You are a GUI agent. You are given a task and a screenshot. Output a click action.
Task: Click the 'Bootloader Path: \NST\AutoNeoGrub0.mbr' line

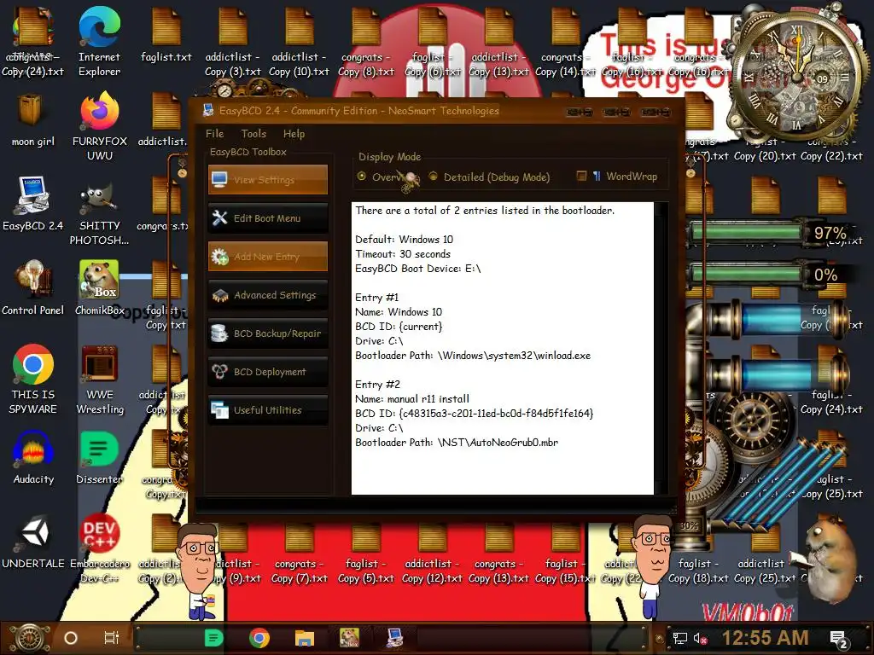pos(457,443)
